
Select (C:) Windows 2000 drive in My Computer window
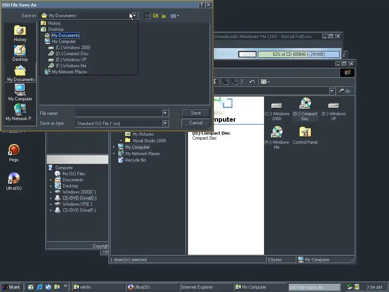pos(277,111)
